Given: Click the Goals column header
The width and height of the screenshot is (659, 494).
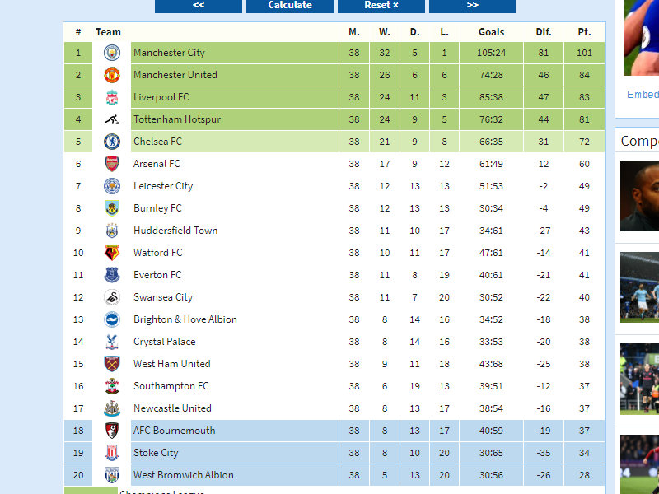Looking at the screenshot, I should point(491,32).
